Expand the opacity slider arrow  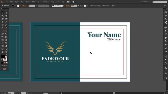(78, 6)
